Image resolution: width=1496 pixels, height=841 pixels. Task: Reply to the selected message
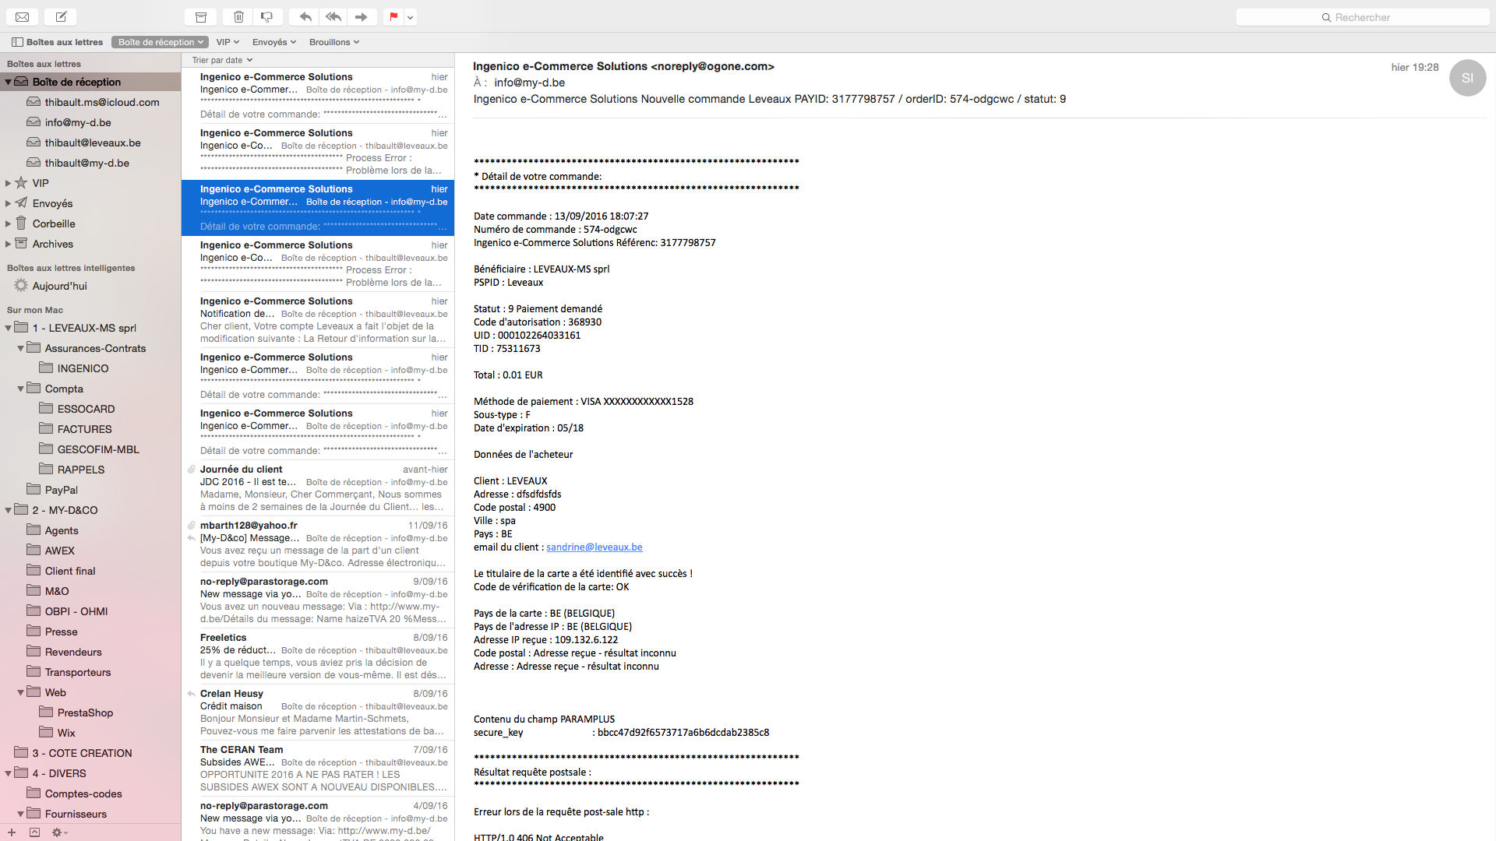pyautogui.click(x=305, y=16)
